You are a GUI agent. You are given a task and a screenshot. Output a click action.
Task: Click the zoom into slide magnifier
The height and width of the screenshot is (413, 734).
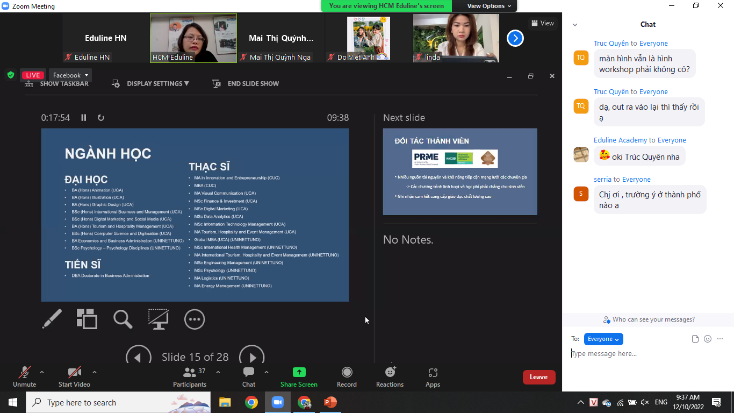coord(123,319)
